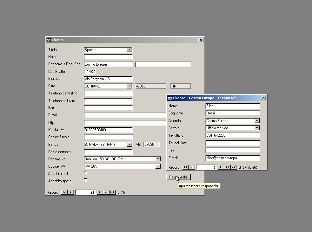312x232 pixels.
Task: Go to first record in Clienti form
Action: point(64,192)
